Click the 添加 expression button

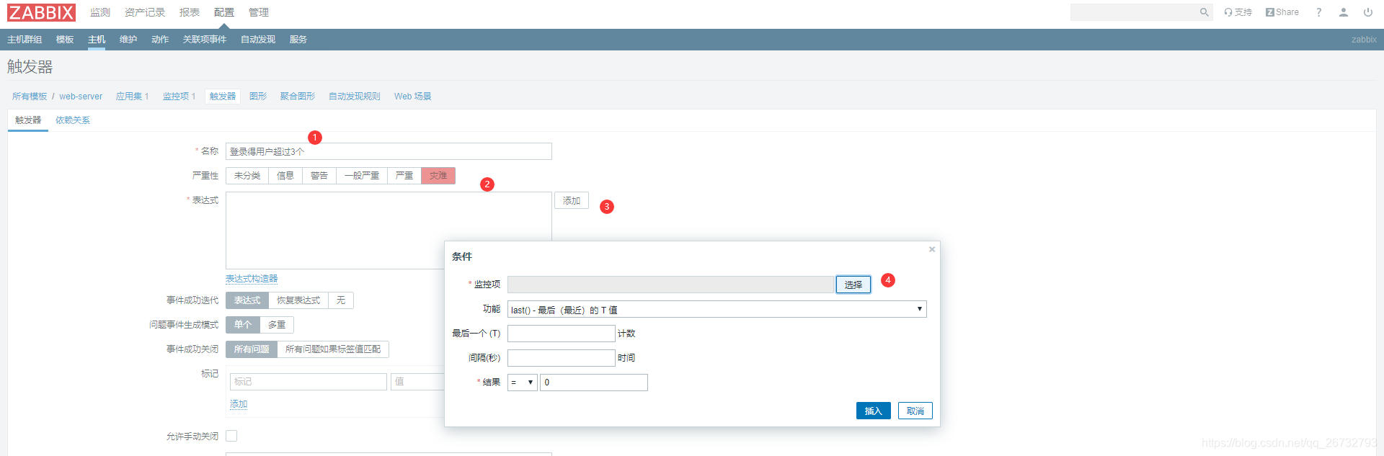point(572,201)
